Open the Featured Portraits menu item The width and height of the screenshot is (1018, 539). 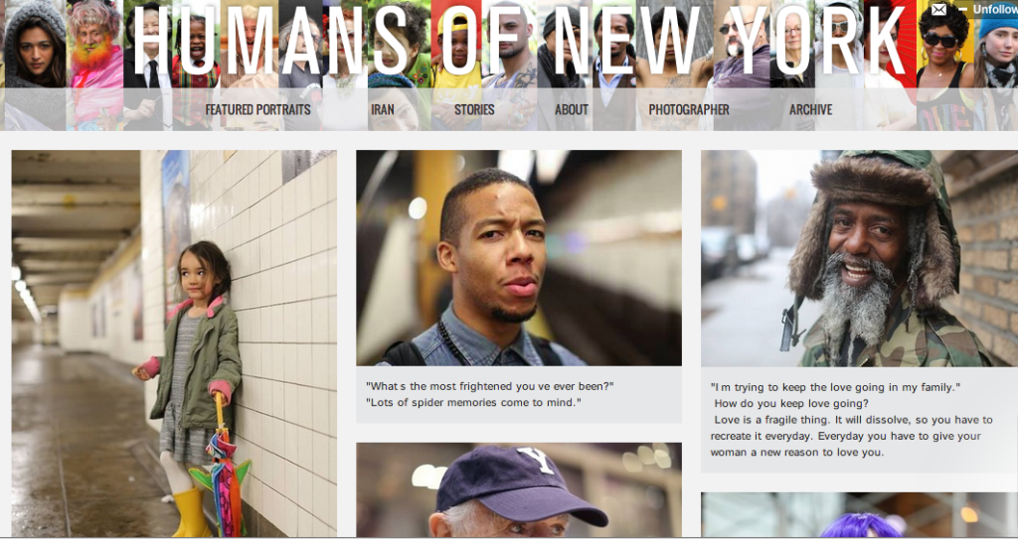(257, 109)
